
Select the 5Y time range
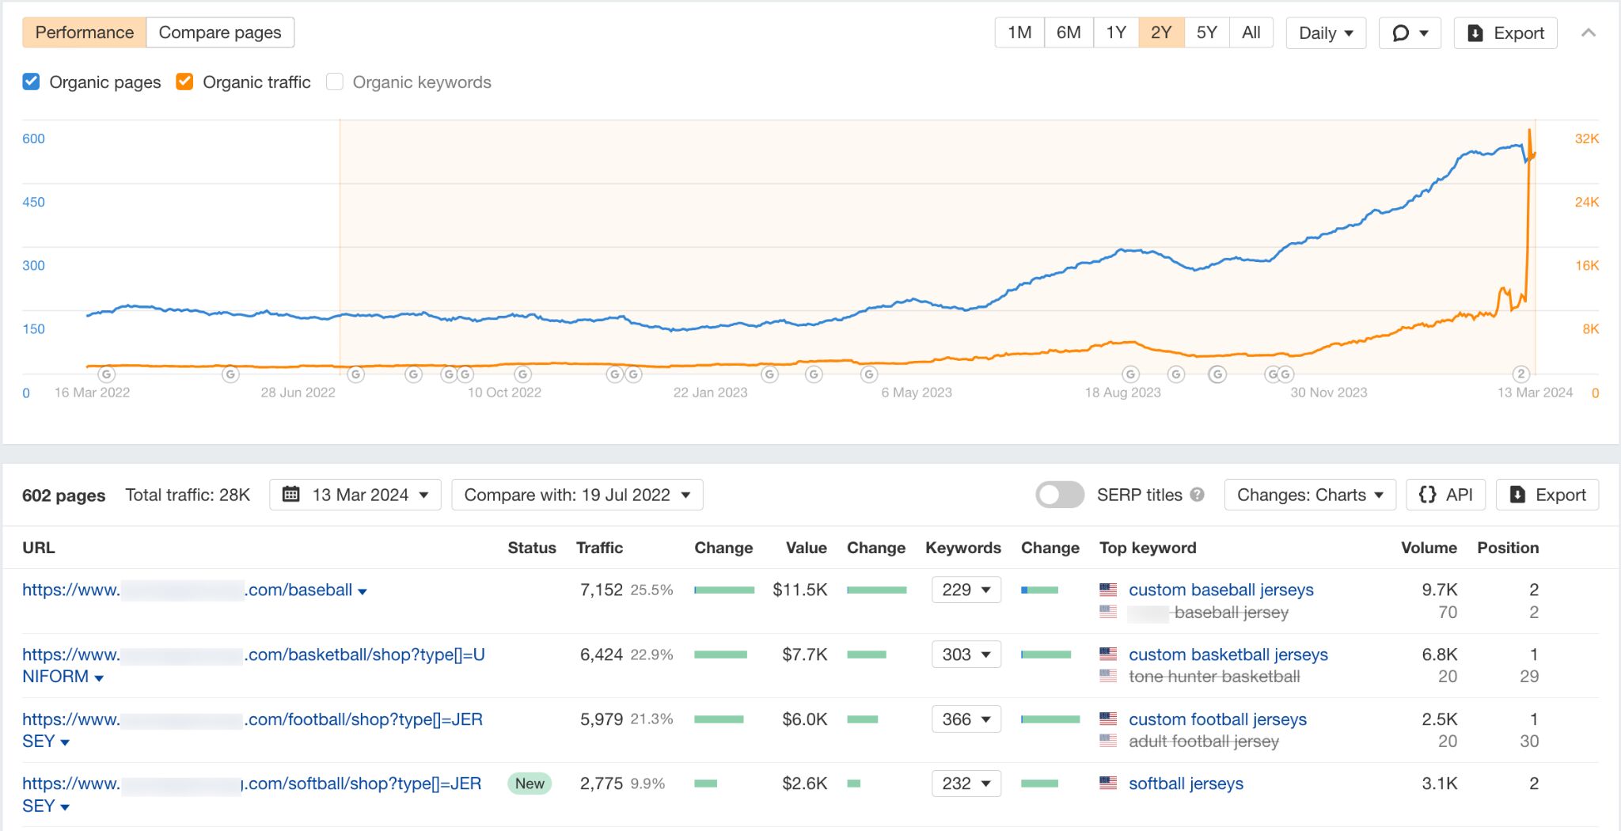pos(1206,32)
